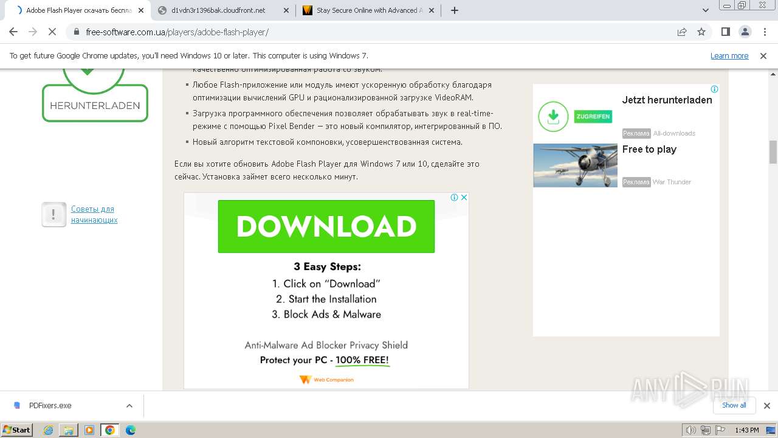Bookmark this page with the star icon
Image resolution: width=778 pixels, height=438 pixels.
(701, 32)
